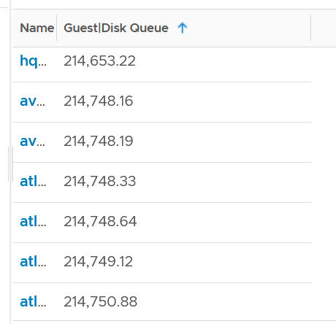
Task: Select the 214,653.22 value cell
Action: 99,61
